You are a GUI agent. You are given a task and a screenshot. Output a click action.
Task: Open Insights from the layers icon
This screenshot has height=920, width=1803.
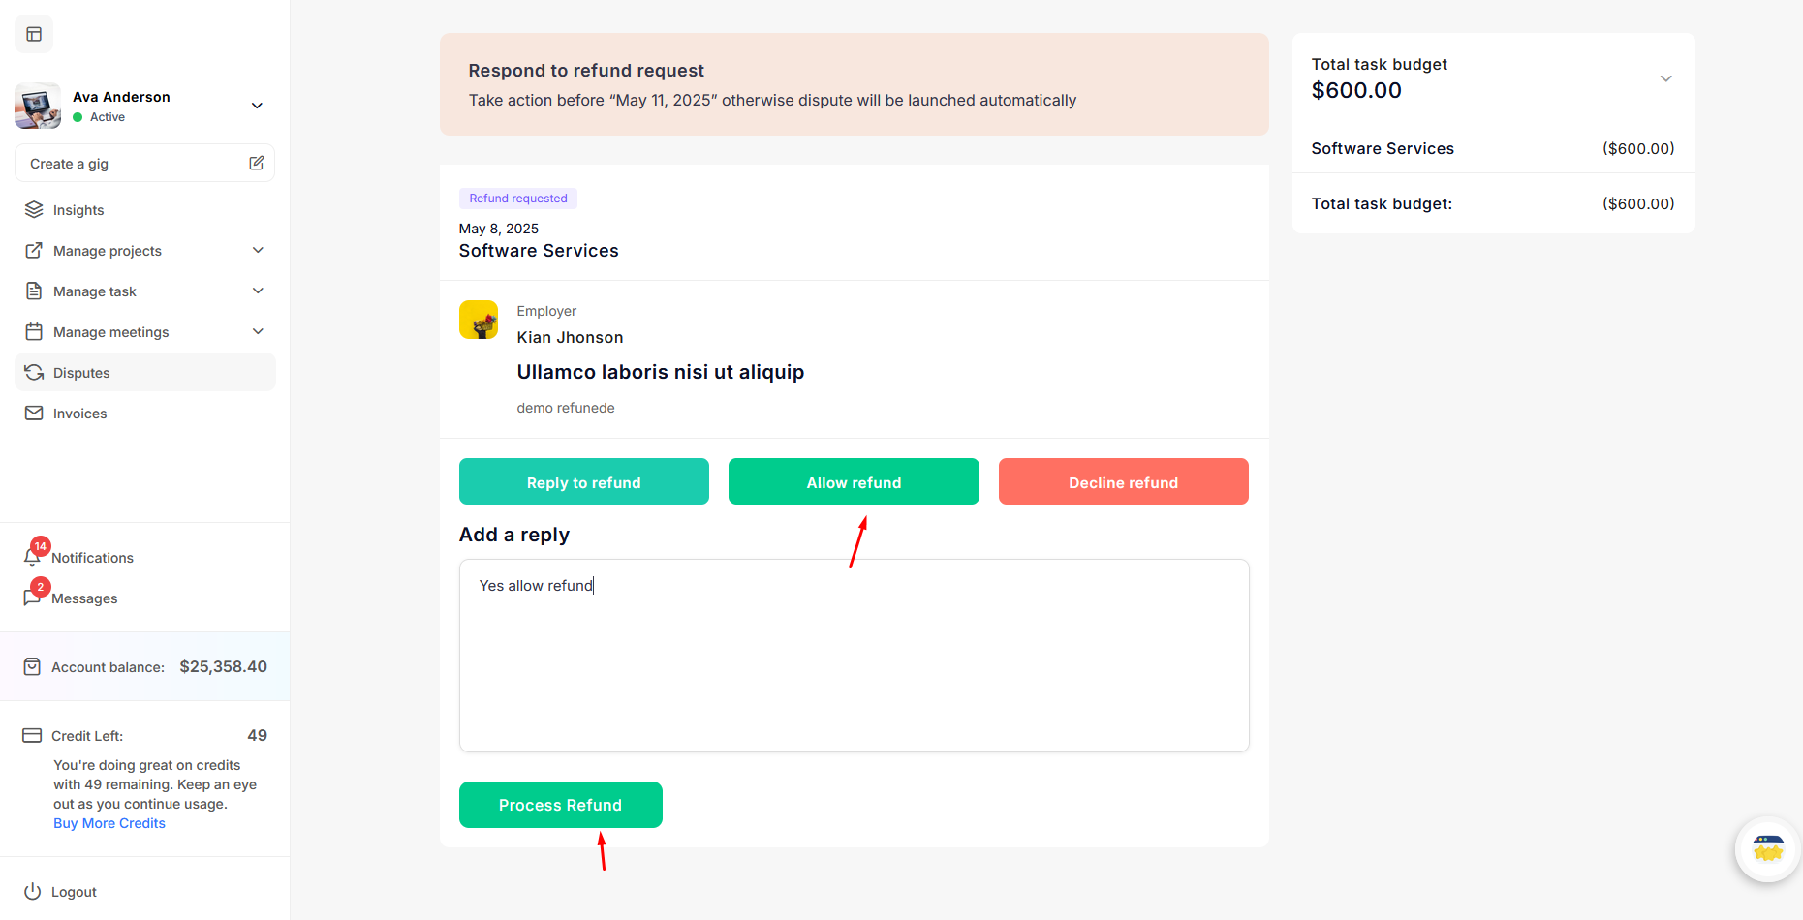(x=34, y=210)
